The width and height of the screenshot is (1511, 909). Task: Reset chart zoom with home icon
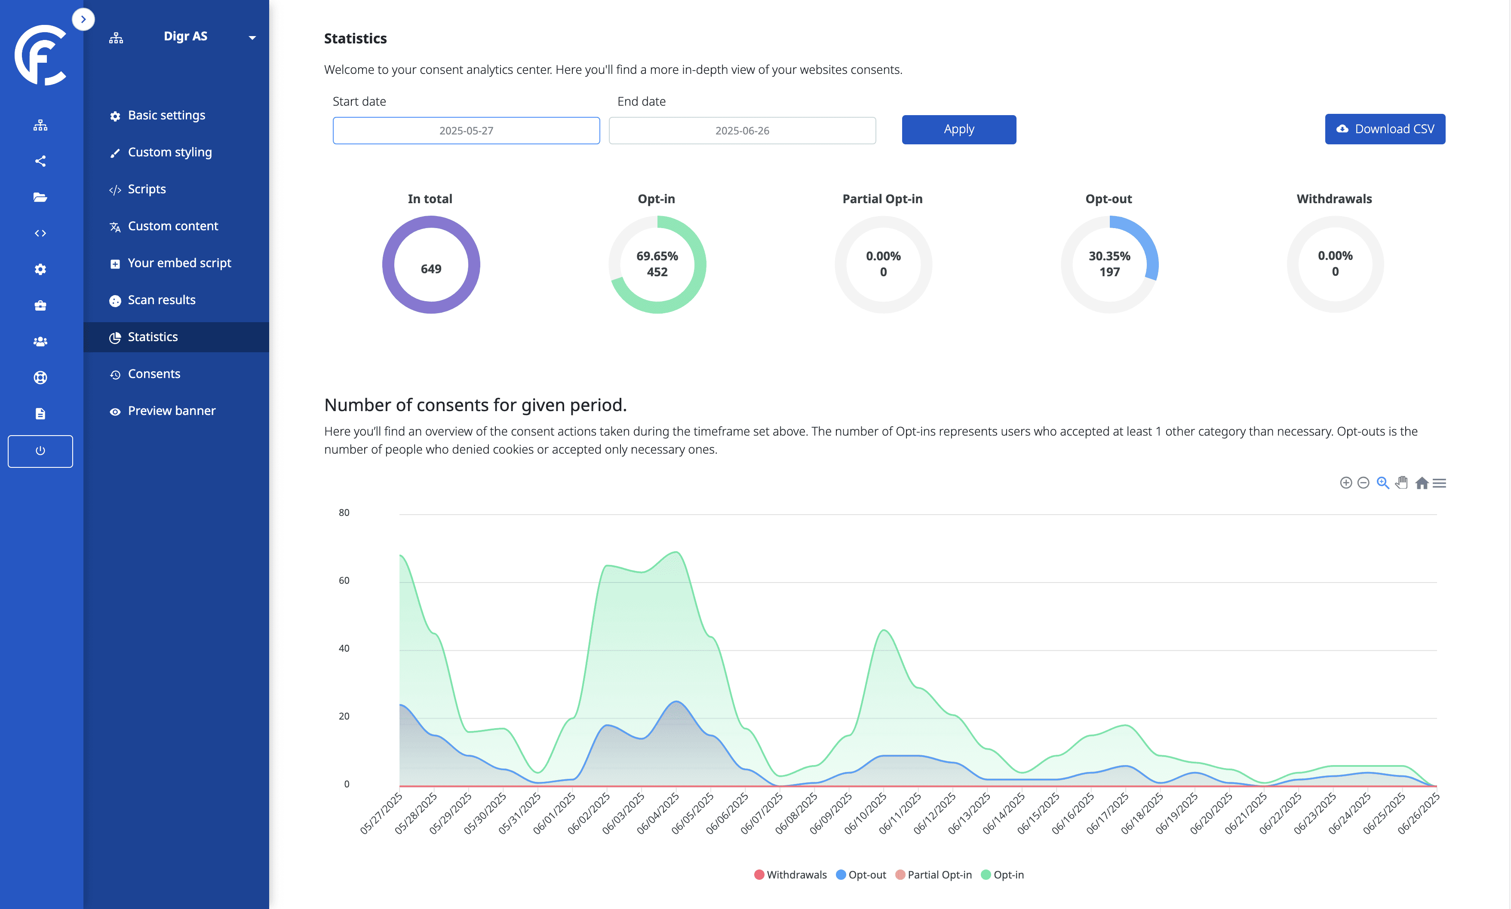pos(1422,483)
